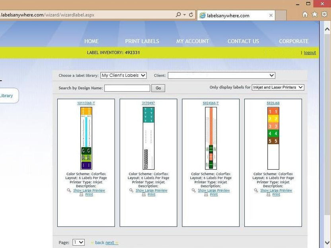Open preview magnifier icon for label 5824j68-T

(x=193, y=190)
